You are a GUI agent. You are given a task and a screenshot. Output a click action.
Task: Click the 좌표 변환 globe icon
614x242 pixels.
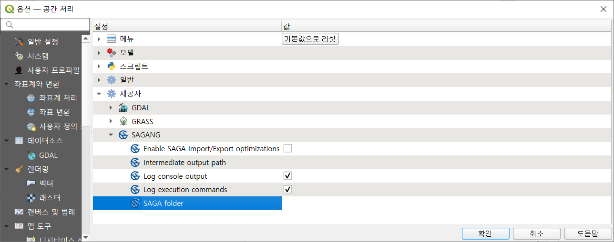coord(31,113)
